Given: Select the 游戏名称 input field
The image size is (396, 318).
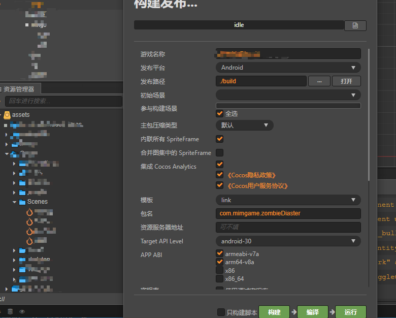Looking at the screenshot, I should coord(288,54).
